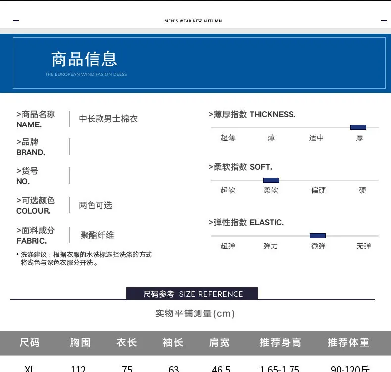The height and width of the screenshot is (372, 391).
Task: Click the 品牌 BRAND label
Action: pyautogui.click(x=31, y=147)
